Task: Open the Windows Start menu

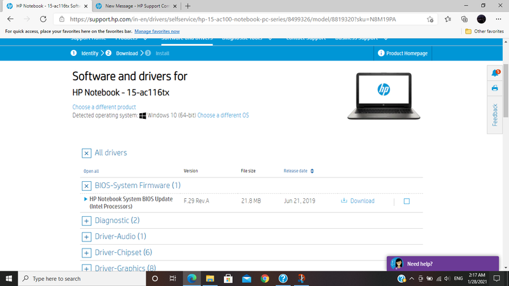Action: click(9, 278)
